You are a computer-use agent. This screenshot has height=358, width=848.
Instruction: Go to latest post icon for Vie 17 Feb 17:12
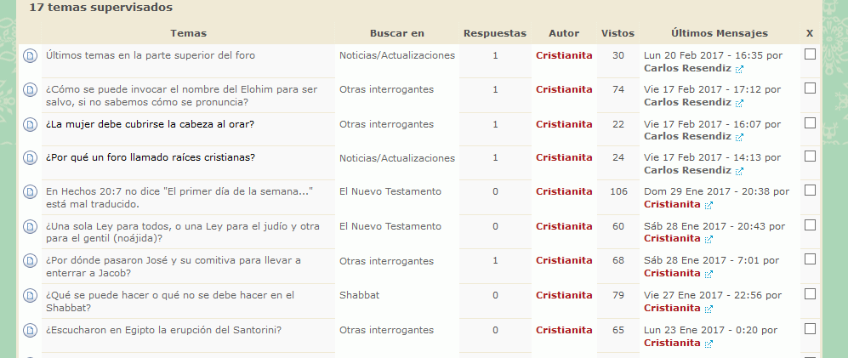(739, 103)
